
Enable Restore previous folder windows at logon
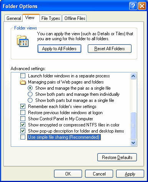coord(23,113)
